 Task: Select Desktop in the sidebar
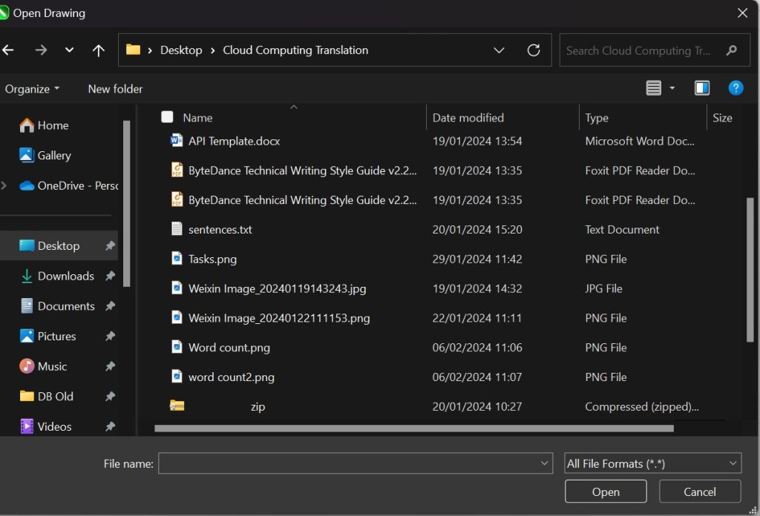click(x=59, y=246)
